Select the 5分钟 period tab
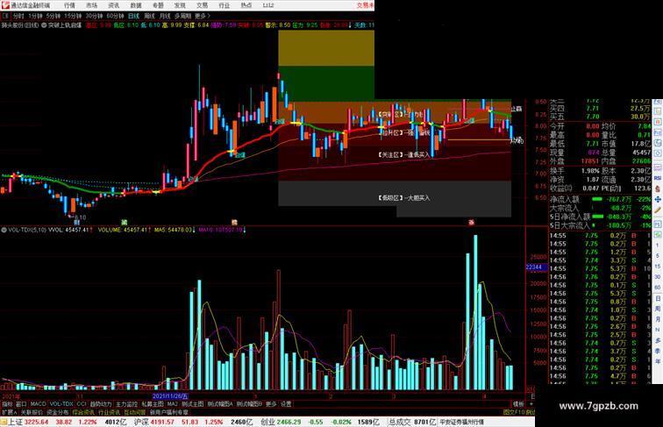 pyautogui.click(x=53, y=16)
